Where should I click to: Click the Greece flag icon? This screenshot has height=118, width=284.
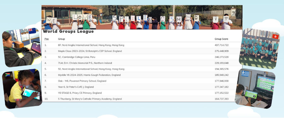click(x=245, y=74)
